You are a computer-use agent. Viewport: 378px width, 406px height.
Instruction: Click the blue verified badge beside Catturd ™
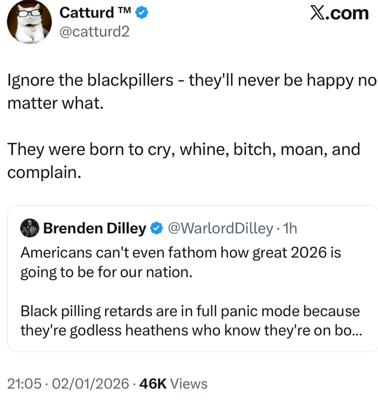[142, 13]
